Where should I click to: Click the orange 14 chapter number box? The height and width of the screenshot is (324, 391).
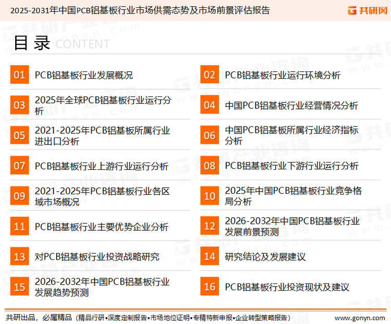pos(210,256)
